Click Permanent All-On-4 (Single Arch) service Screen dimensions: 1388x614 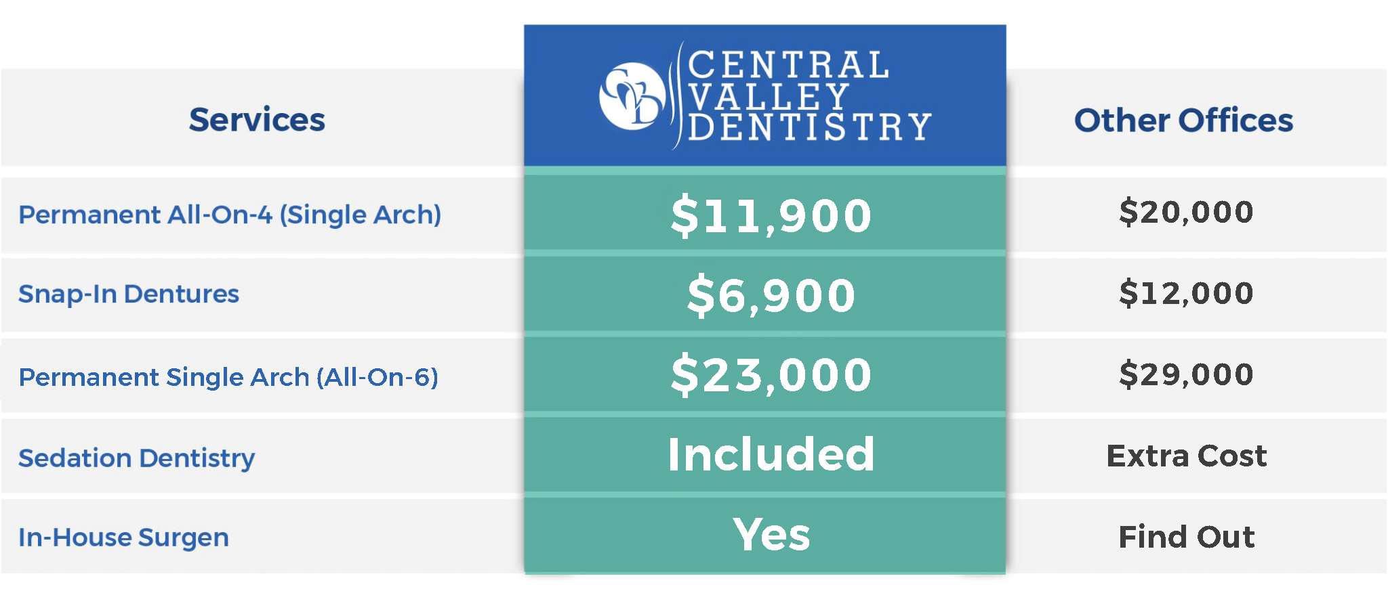point(230,215)
